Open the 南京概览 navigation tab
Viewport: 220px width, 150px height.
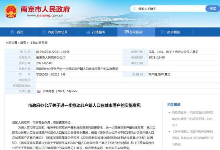[174, 32]
